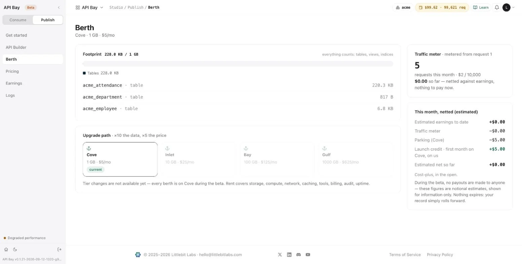
Task: Click the Learn button
Action: tap(481, 7)
